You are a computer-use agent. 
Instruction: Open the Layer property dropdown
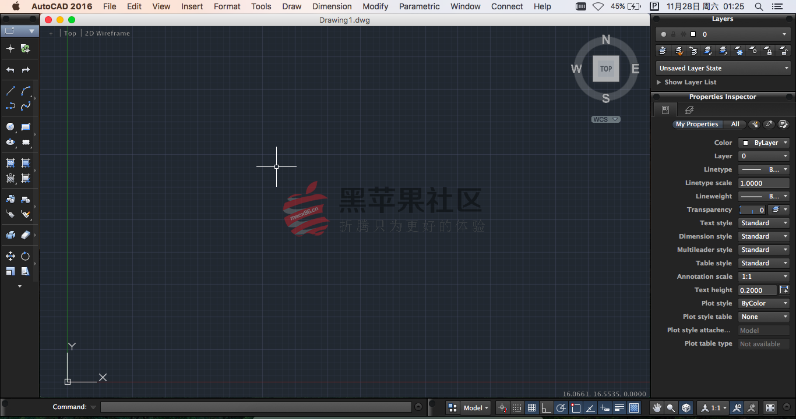click(764, 156)
